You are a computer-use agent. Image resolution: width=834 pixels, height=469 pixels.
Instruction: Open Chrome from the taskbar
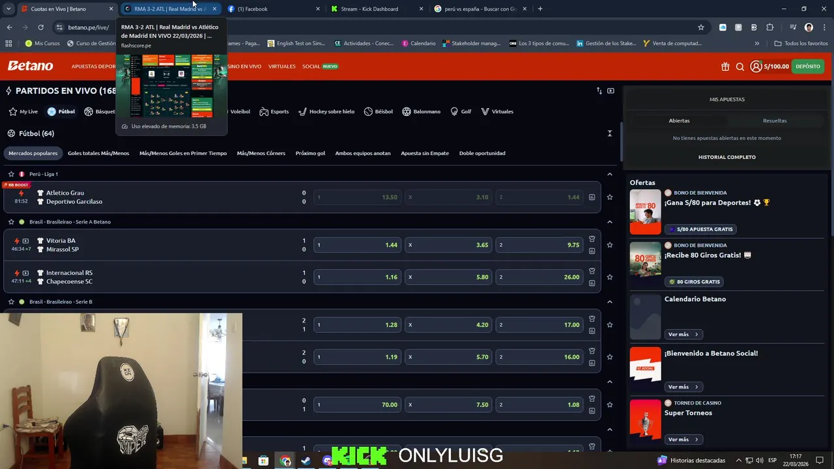pos(285,461)
